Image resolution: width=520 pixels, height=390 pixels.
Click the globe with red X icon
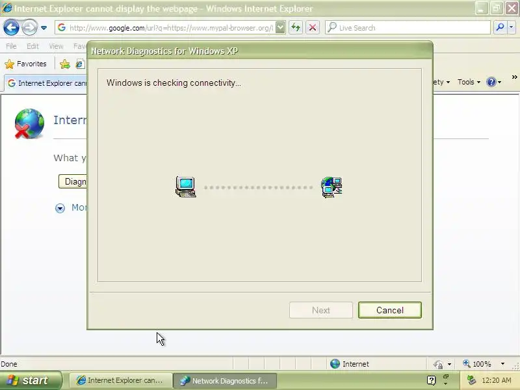29,123
